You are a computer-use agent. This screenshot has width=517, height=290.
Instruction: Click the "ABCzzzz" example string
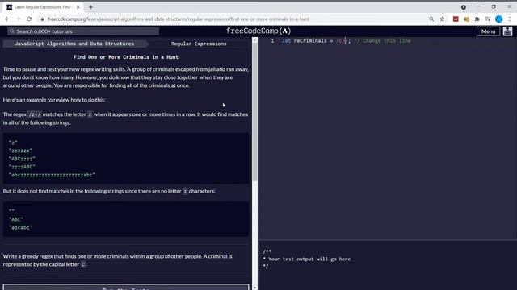click(x=22, y=159)
